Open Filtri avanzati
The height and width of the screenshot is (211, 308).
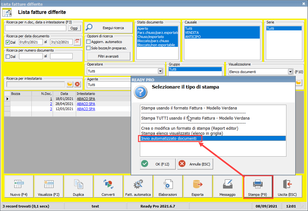tap(108, 56)
